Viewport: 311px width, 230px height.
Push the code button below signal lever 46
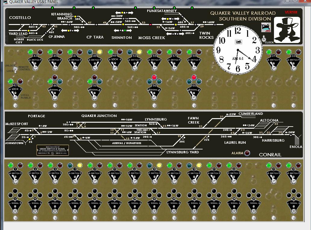point(55,106)
